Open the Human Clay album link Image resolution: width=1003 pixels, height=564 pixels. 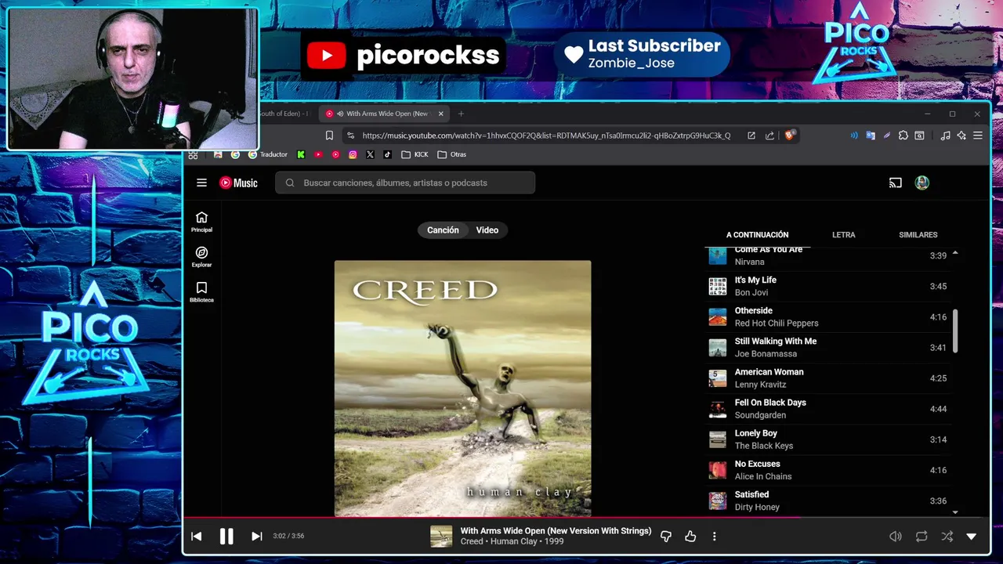pyautogui.click(x=514, y=541)
